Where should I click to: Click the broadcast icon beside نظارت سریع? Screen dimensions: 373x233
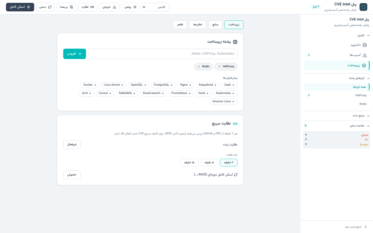pos(235,124)
